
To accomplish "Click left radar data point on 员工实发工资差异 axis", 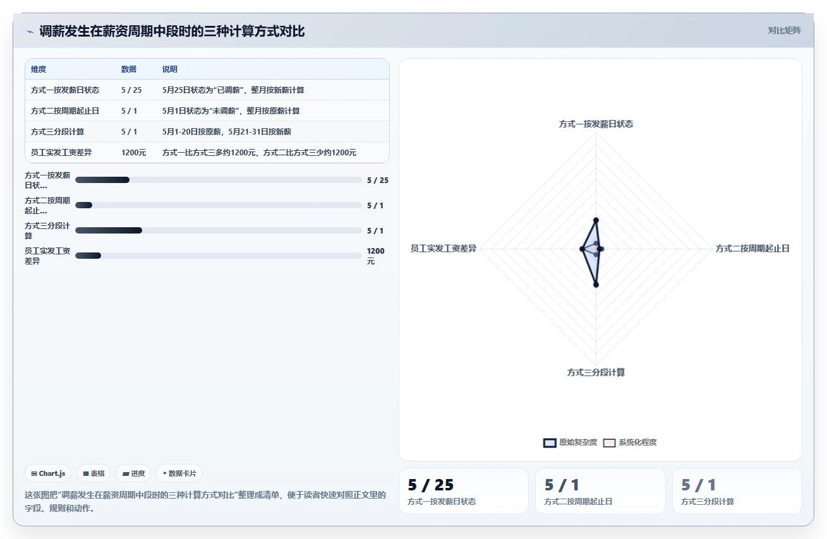I will (x=582, y=249).
